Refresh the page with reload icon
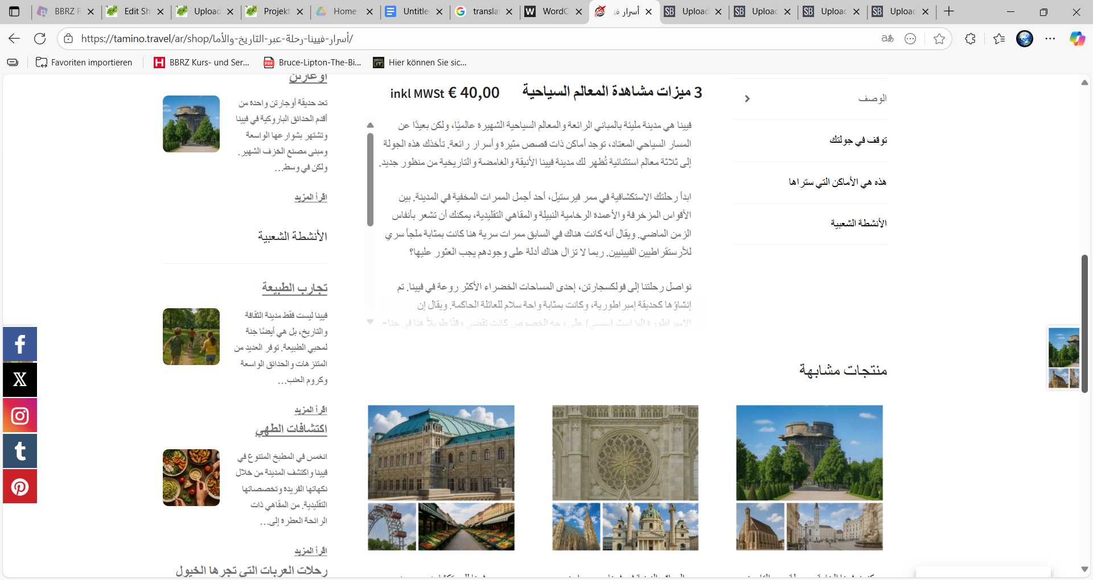The height and width of the screenshot is (580, 1093). [40, 39]
